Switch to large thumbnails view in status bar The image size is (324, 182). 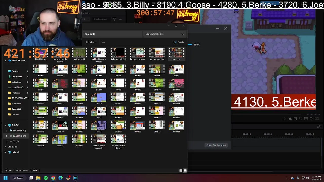coord(185,171)
